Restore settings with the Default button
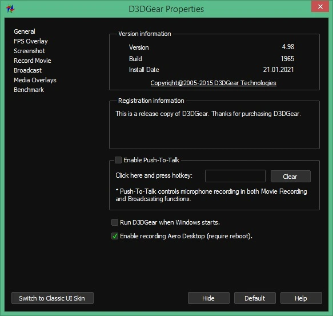The height and width of the screenshot is (316, 333). point(255,298)
